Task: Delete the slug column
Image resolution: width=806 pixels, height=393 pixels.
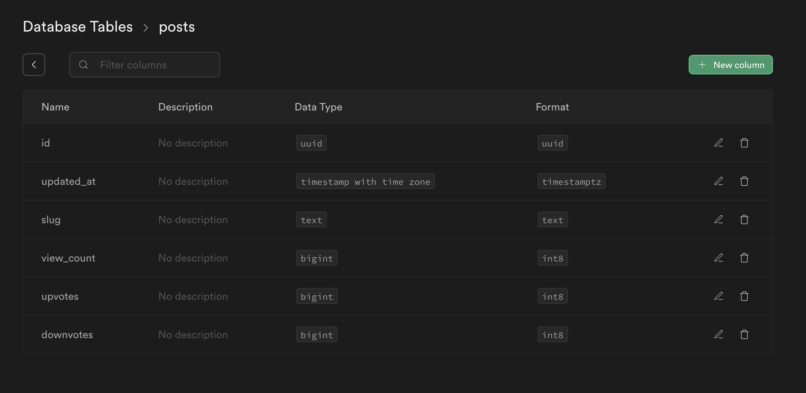Action: pos(744,219)
